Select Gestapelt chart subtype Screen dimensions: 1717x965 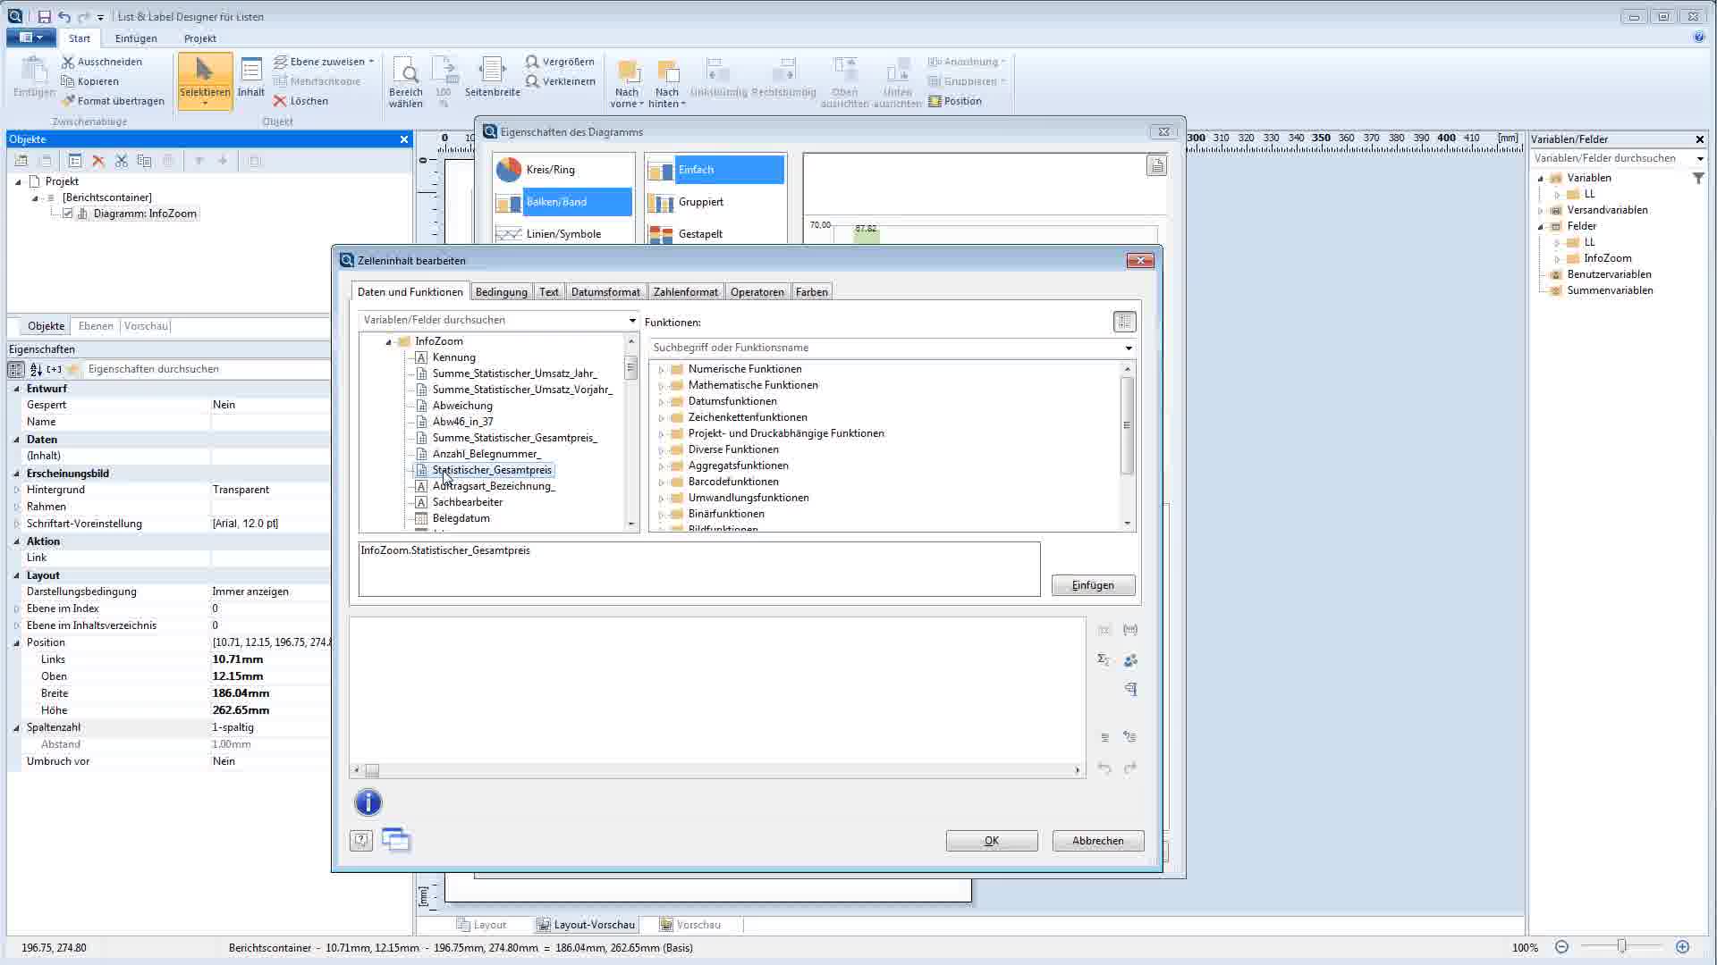[x=715, y=234]
